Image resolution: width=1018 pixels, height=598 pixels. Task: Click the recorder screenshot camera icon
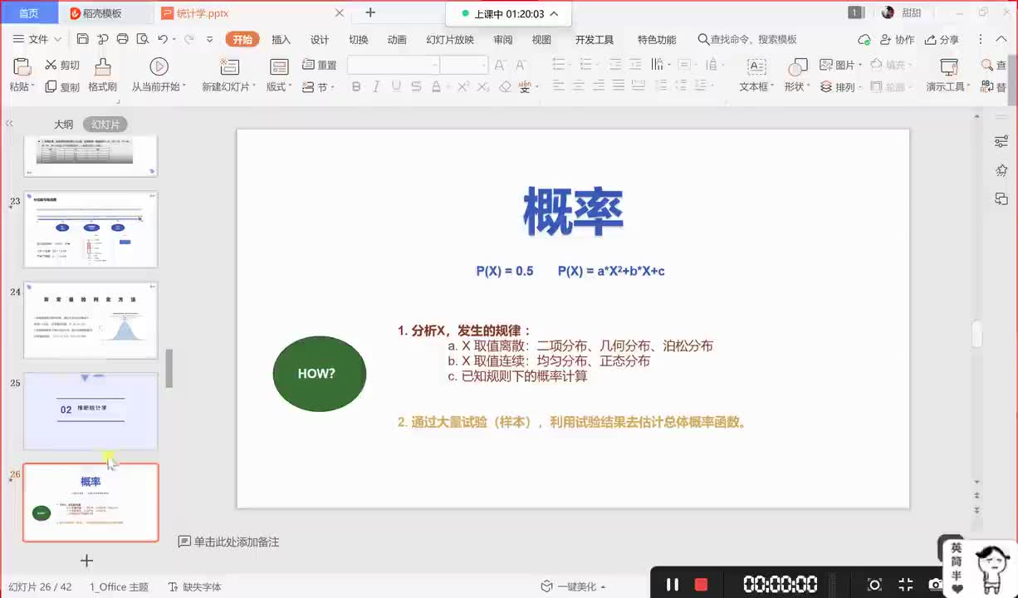(x=935, y=585)
